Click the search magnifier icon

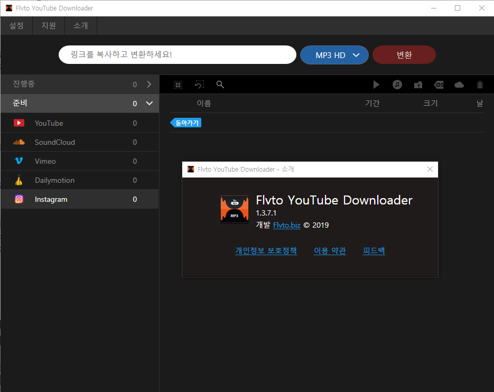(220, 85)
